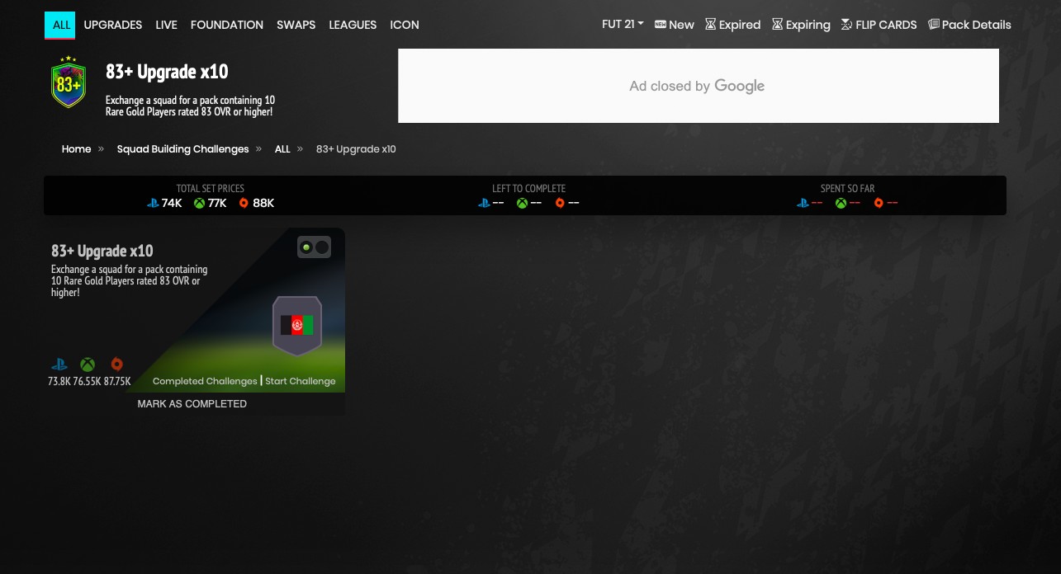Open Pack Details in the top bar
This screenshot has height=574, width=1061.
[969, 25]
